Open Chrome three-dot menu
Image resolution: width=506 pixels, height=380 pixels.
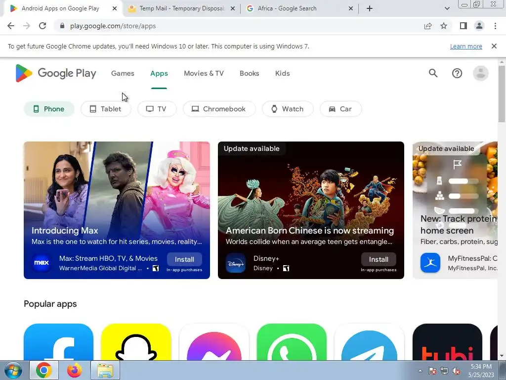[495, 26]
